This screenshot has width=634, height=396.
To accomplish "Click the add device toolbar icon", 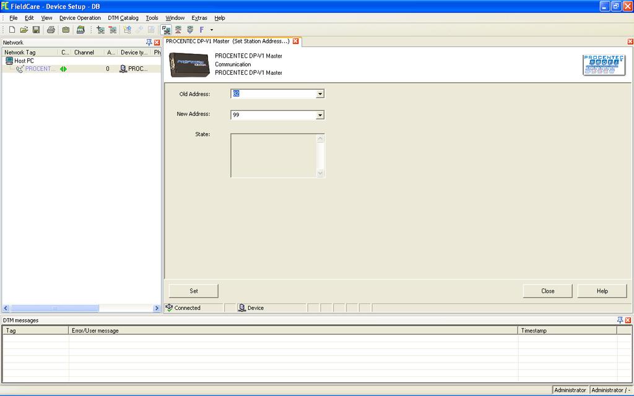I will point(100,30).
